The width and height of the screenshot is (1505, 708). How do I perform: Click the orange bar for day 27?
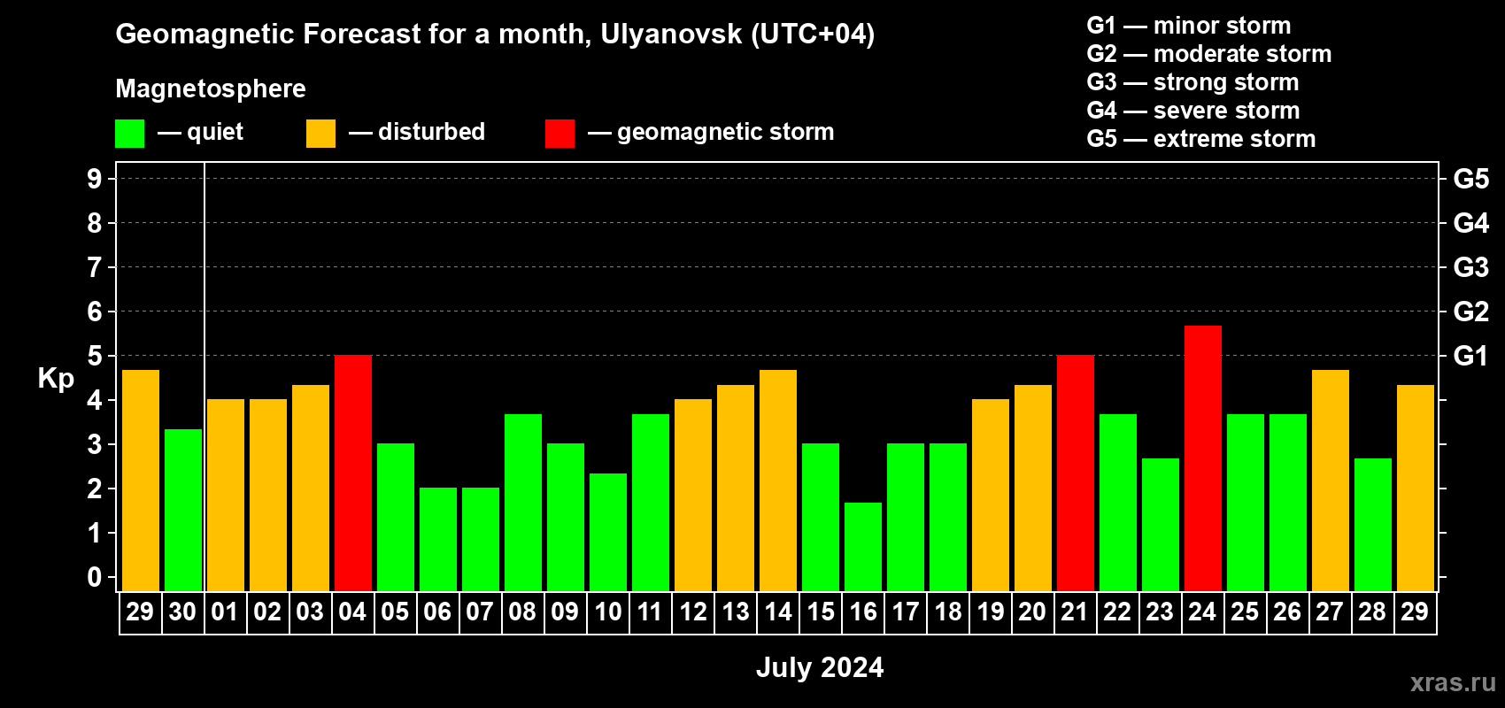pyautogui.click(x=1330, y=481)
